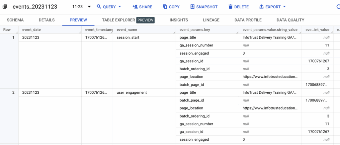Open the 11-23 date shard dropdown

[x=89, y=7]
